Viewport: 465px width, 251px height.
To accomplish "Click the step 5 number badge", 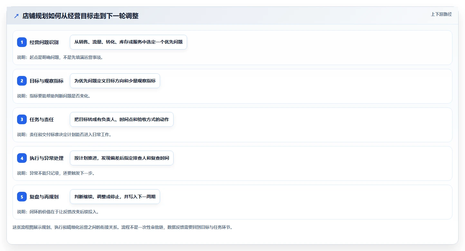I will (22, 197).
